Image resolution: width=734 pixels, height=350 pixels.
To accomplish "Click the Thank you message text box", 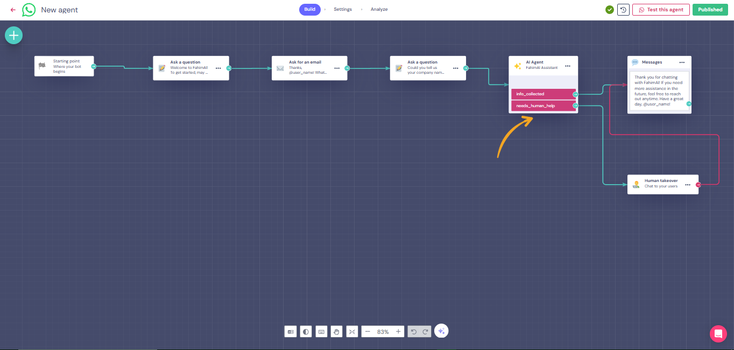I will pos(659,91).
